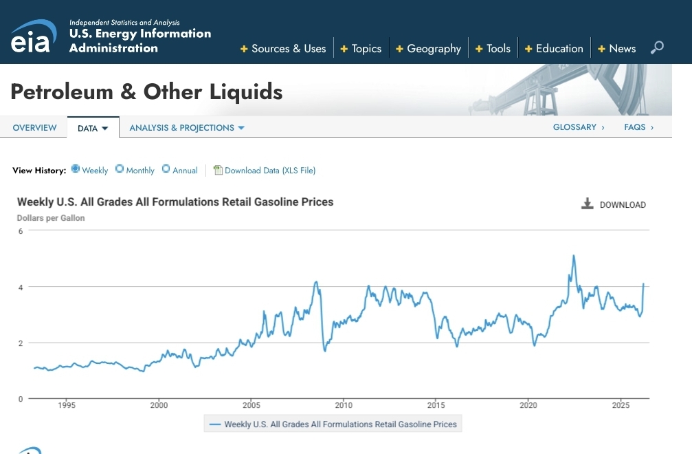The image size is (692, 454).
Task: Click the DOWNLOAD button label above chart
Action: point(623,205)
